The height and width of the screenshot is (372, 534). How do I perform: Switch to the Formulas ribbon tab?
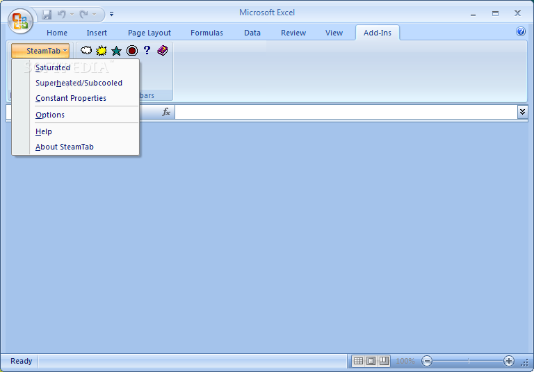tap(207, 33)
